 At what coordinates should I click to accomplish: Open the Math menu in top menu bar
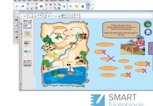[x=41, y=1]
